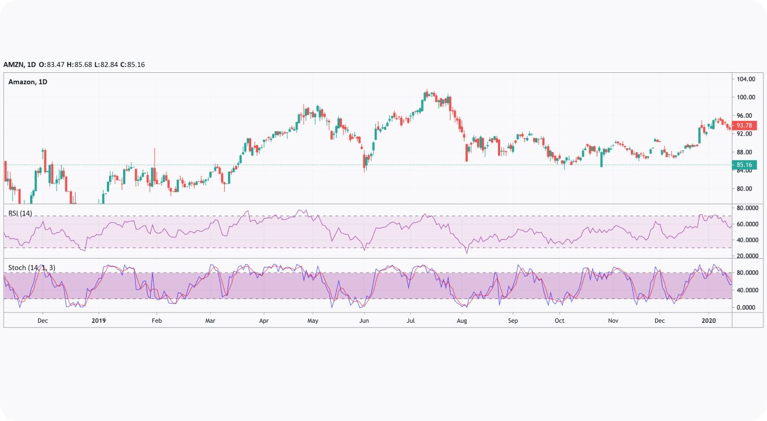Open the RSI (14) indicator label
Viewport: 767px width, 421px height.
(x=20, y=213)
